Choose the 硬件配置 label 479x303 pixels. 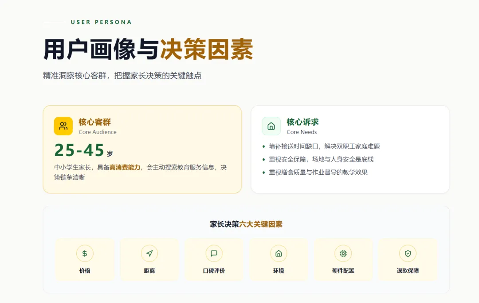tap(343, 271)
